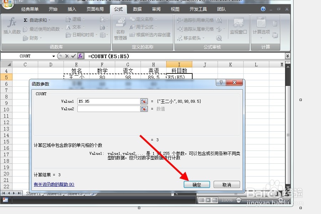Open Evaluate Formula in Formula Auditing group
The width and height of the screenshot is (321, 214).
pyautogui.click(x=218, y=37)
